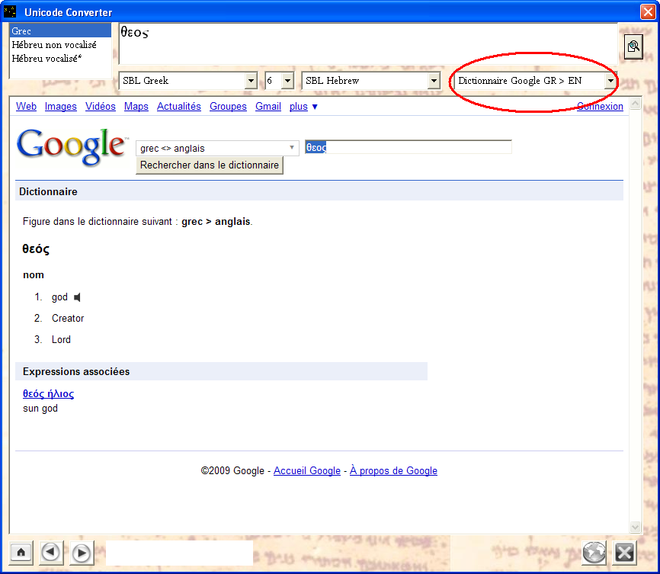Click the Greek text input area at top
660x574 pixels.
[x=368, y=43]
